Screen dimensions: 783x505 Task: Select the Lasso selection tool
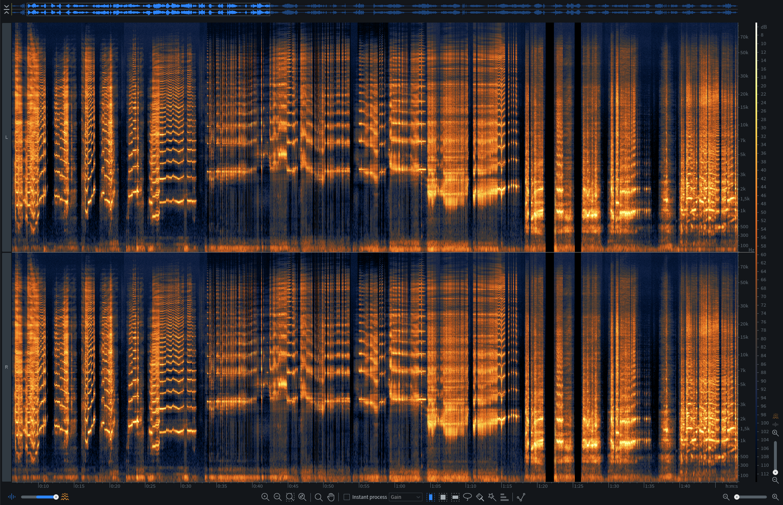tap(467, 497)
